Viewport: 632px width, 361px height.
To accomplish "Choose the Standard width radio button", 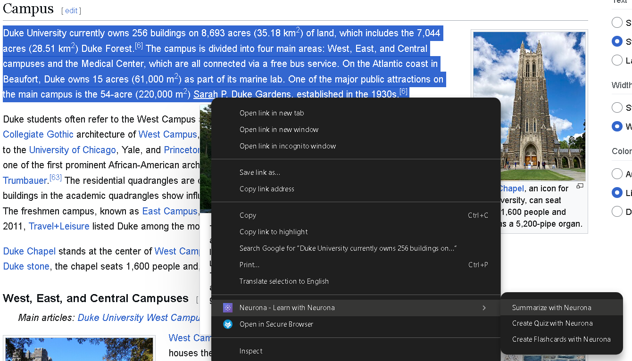I will point(617,107).
